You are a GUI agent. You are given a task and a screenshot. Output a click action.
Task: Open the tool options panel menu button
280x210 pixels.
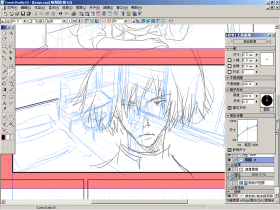269,41
